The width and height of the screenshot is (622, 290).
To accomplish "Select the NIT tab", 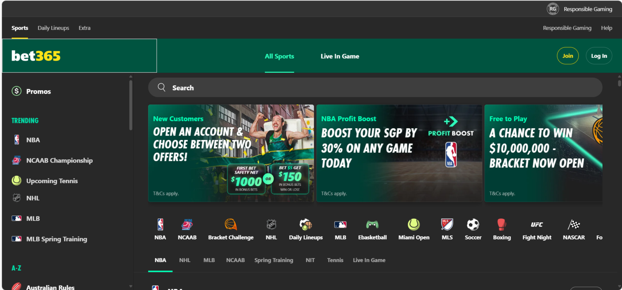I will point(310,260).
